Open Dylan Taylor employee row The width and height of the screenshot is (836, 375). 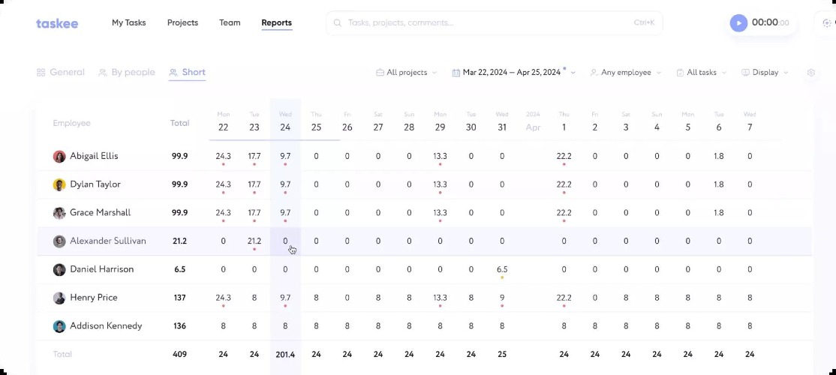[x=425, y=184]
